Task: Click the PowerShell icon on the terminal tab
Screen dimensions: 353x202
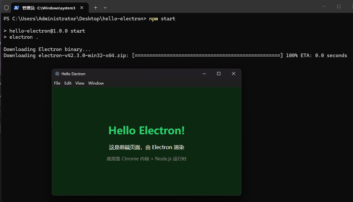Action: point(17,8)
